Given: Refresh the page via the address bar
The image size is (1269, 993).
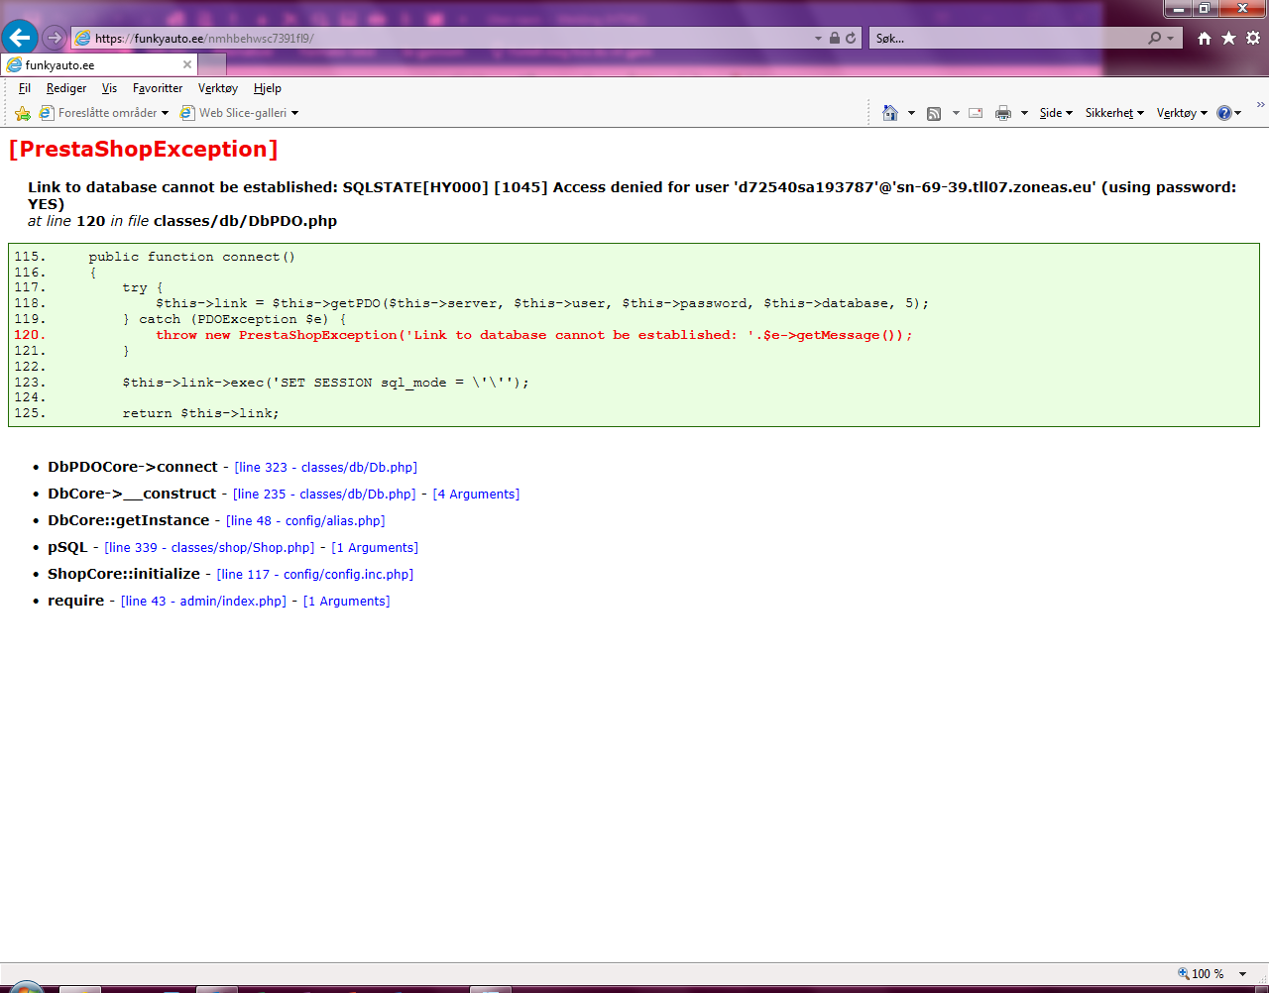Looking at the screenshot, I should click(851, 38).
